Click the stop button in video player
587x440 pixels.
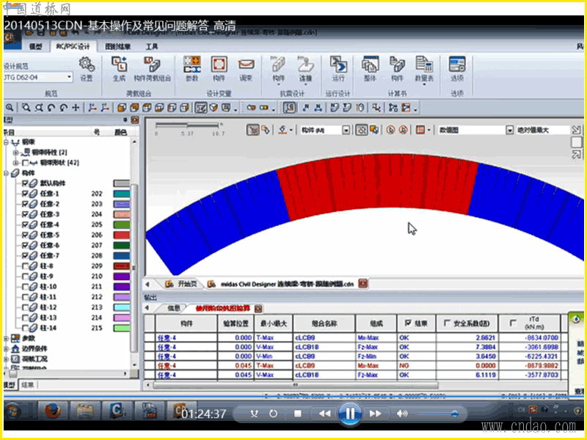[x=298, y=414]
